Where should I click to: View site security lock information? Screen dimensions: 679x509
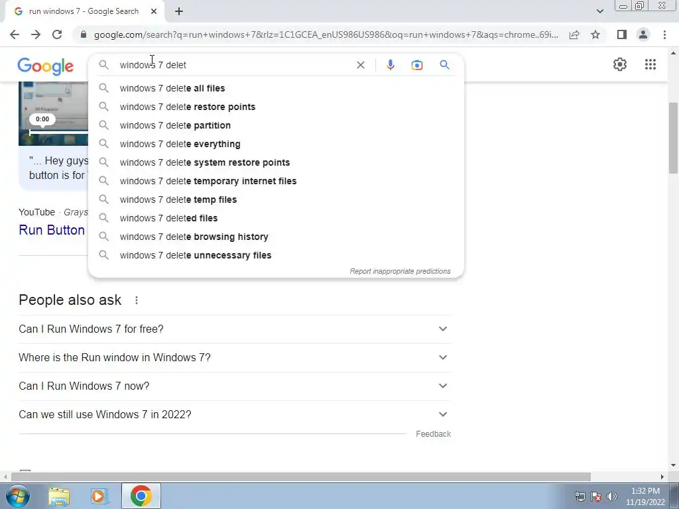tap(84, 34)
